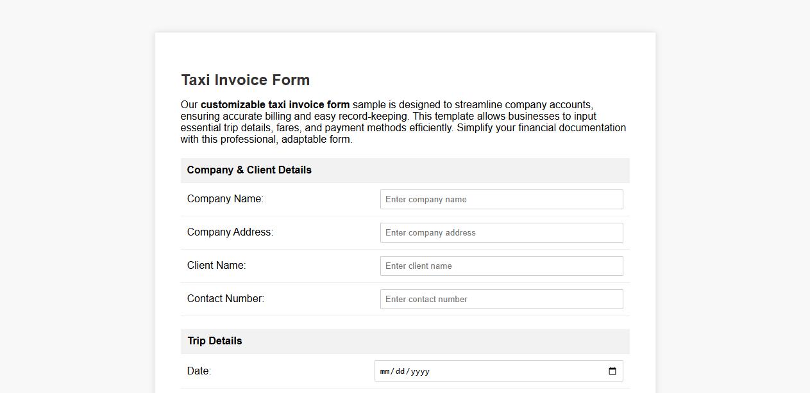Click the Client Name input field
This screenshot has width=810, height=393.
502,266
